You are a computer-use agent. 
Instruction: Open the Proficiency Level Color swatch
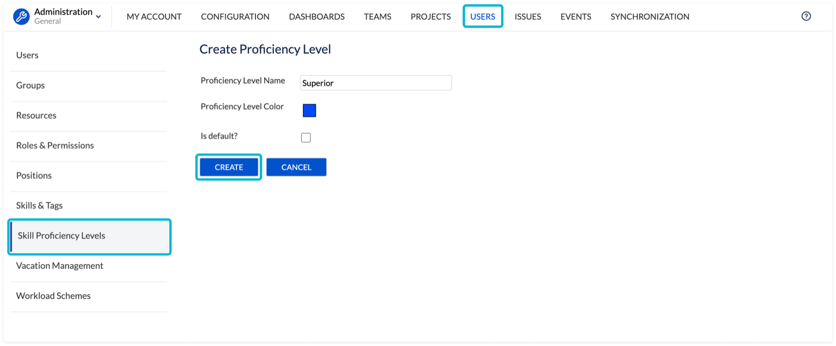tap(309, 110)
